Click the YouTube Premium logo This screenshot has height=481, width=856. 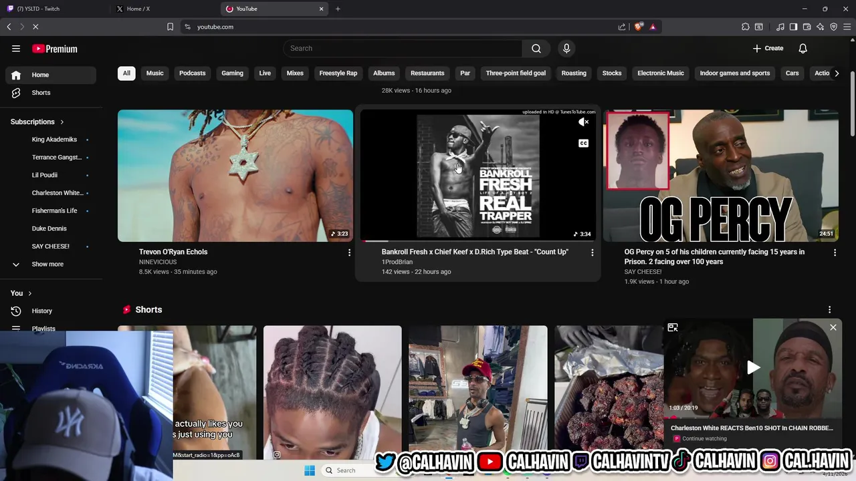point(55,49)
